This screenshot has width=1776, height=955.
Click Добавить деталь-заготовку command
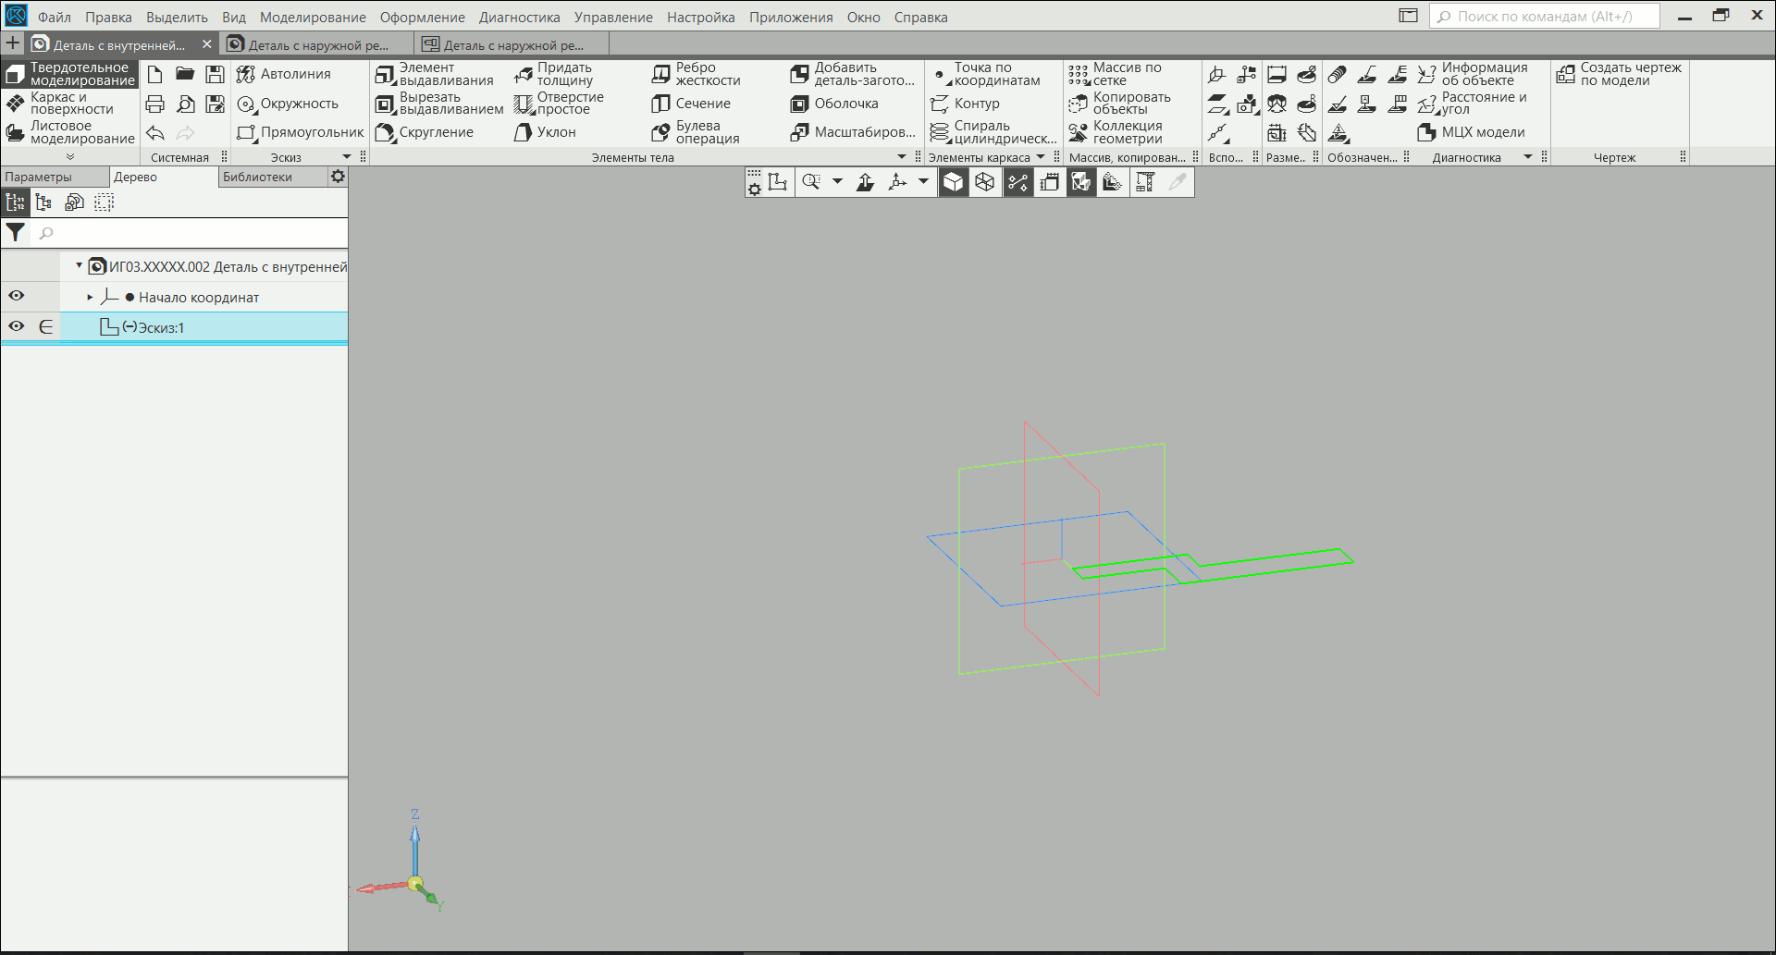point(852,74)
